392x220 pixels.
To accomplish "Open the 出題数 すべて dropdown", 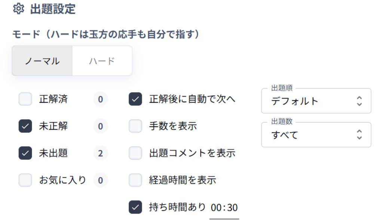I will [x=316, y=134].
